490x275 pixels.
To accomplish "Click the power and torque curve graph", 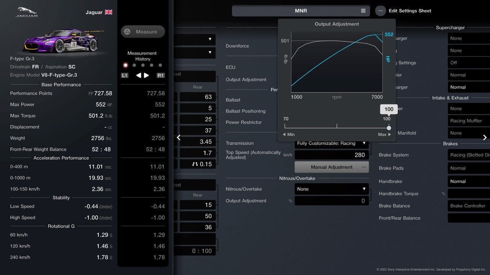I will [x=337, y=62].
